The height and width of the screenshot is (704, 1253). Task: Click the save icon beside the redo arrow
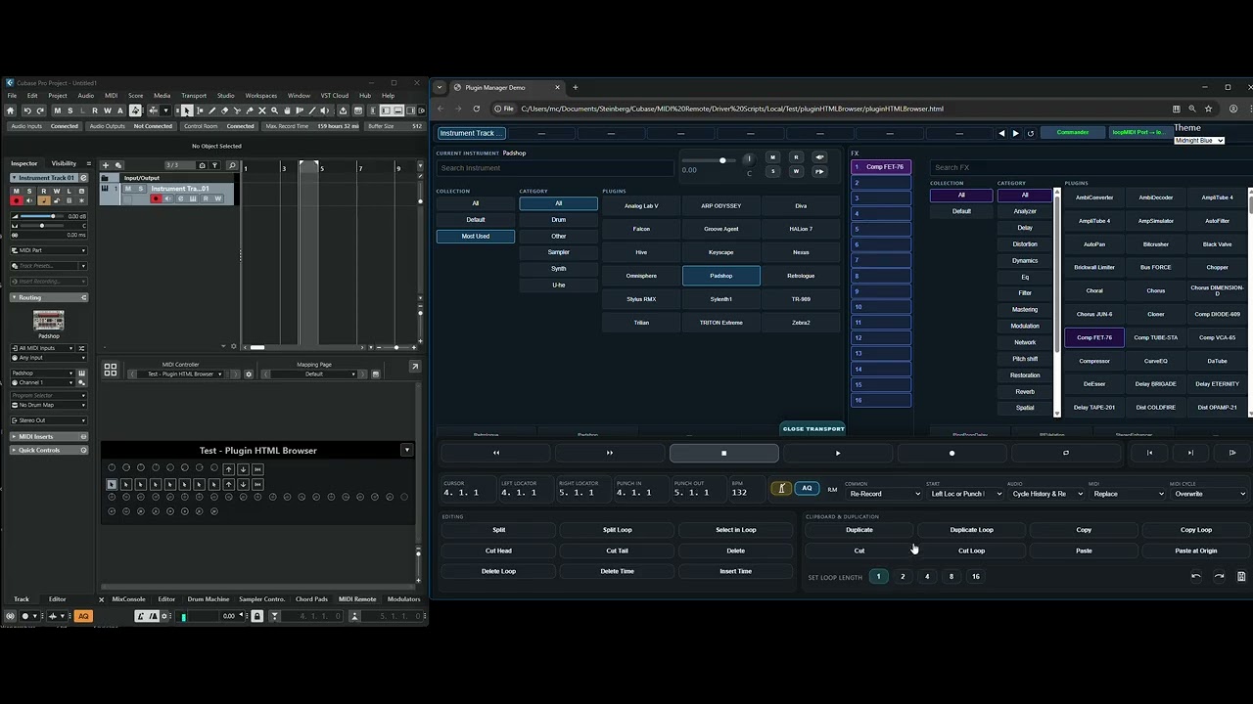(1241, 577)
